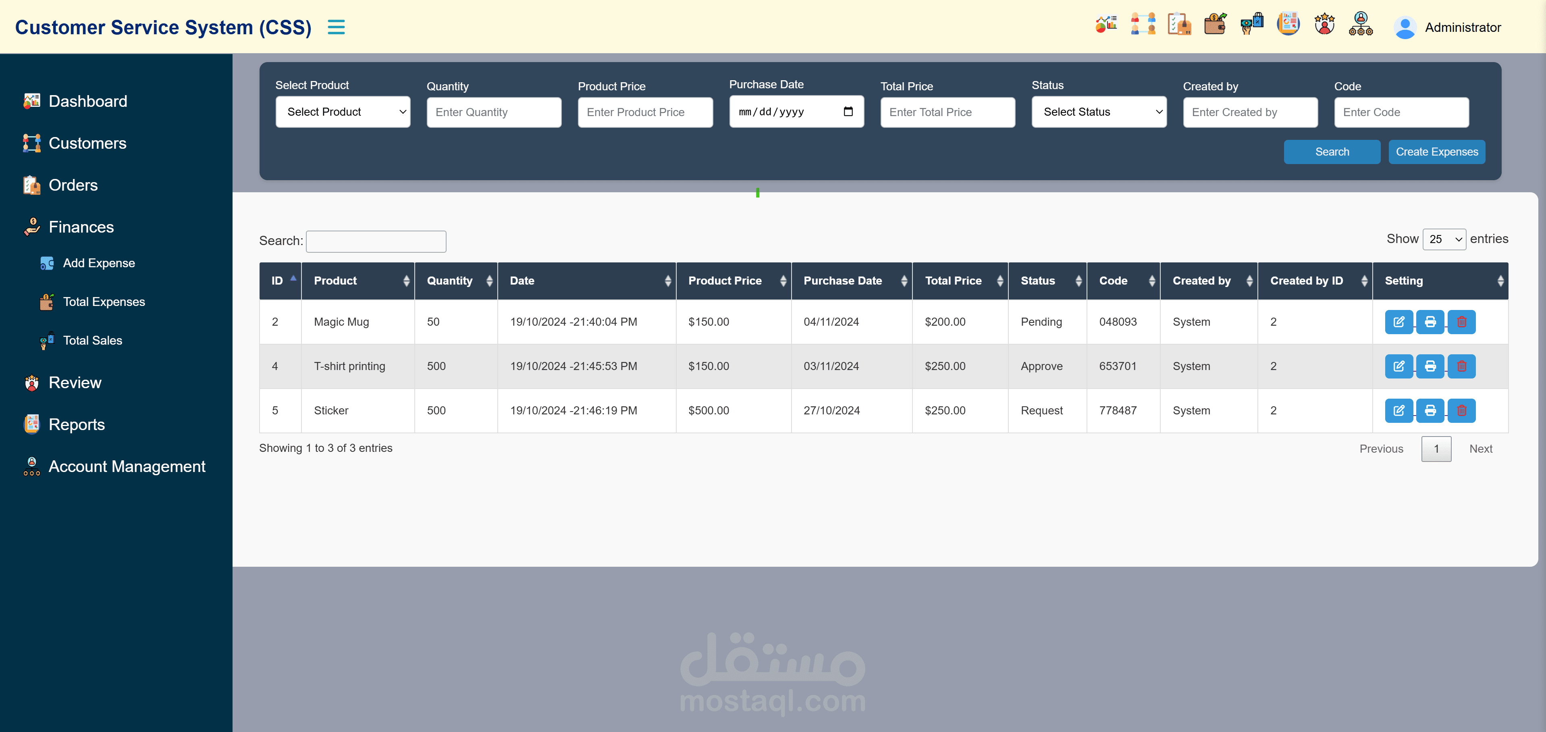Click the hamburger menu icon
The width and height of the screenshot is (1546, 732).
click(336, 27)
